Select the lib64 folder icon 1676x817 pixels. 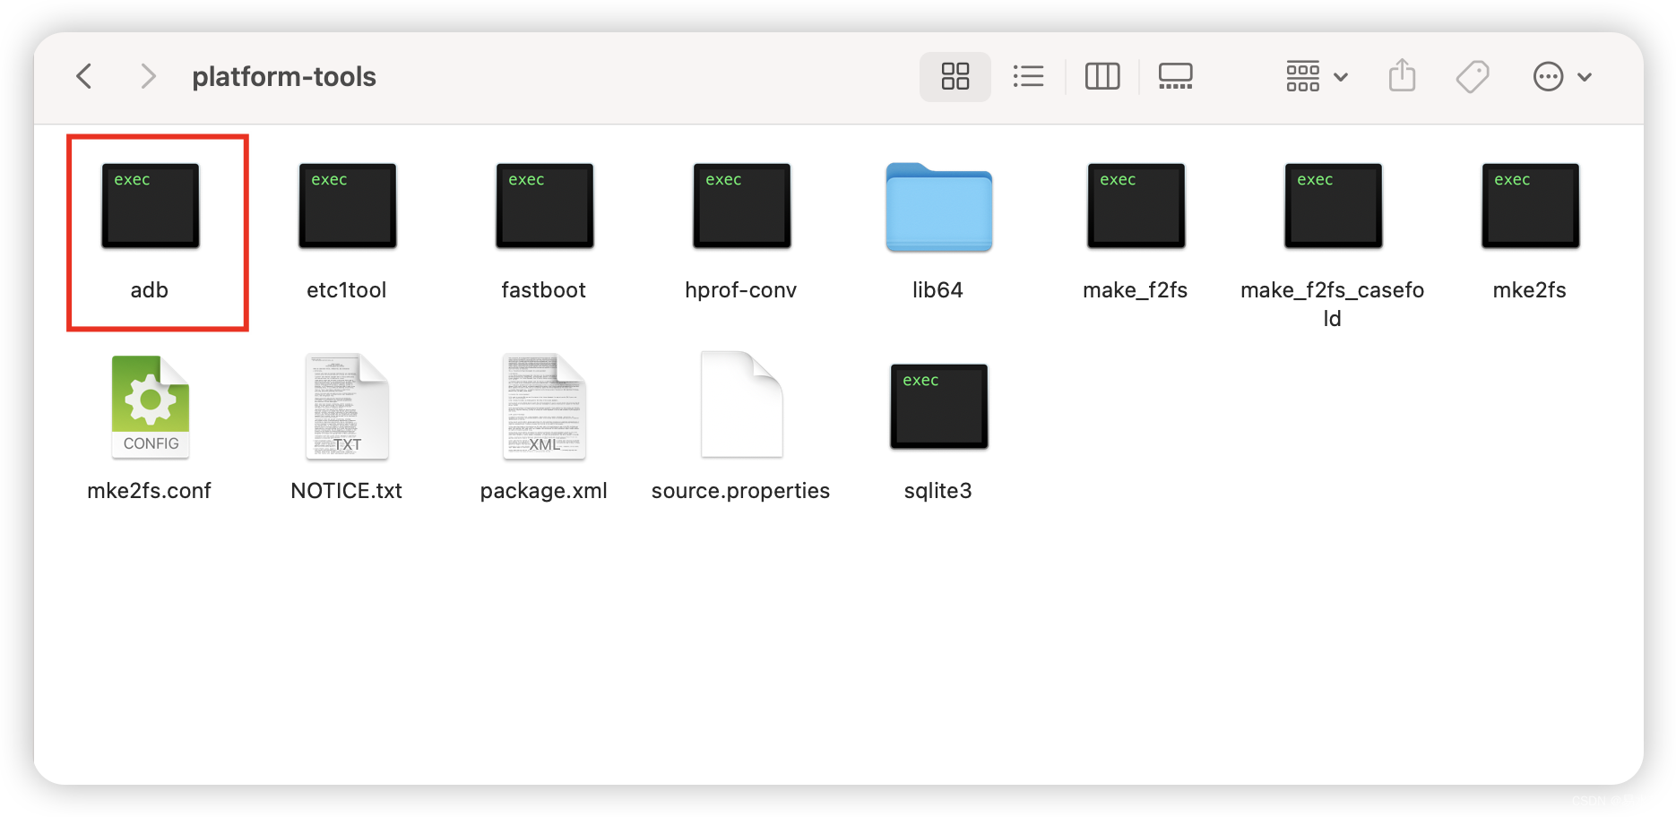tap(938, 207)
